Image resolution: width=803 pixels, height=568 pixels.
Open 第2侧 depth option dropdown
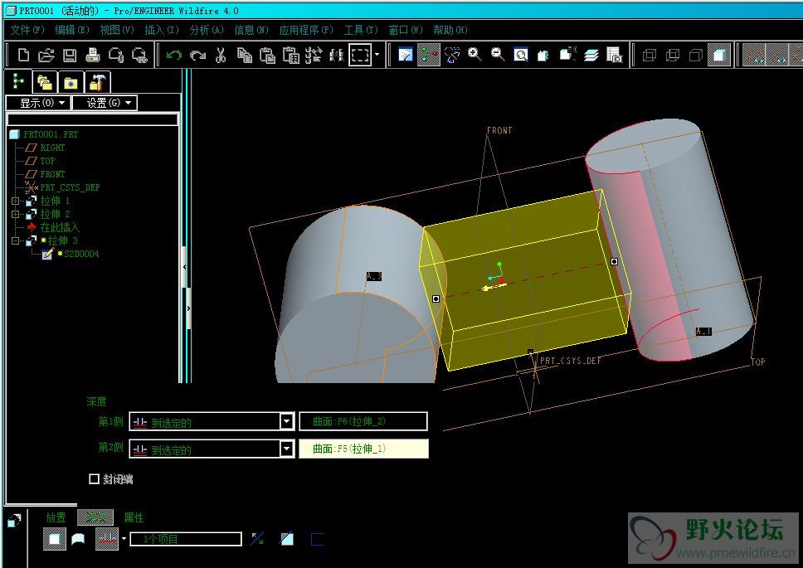click(286, 449)
